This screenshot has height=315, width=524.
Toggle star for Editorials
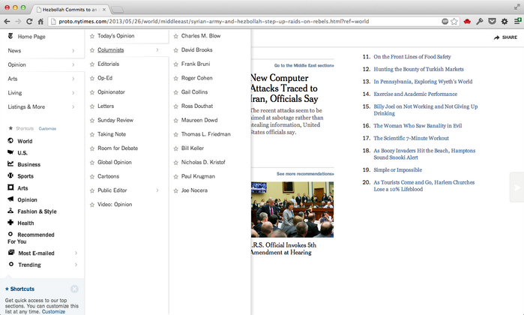coord(92,64)
